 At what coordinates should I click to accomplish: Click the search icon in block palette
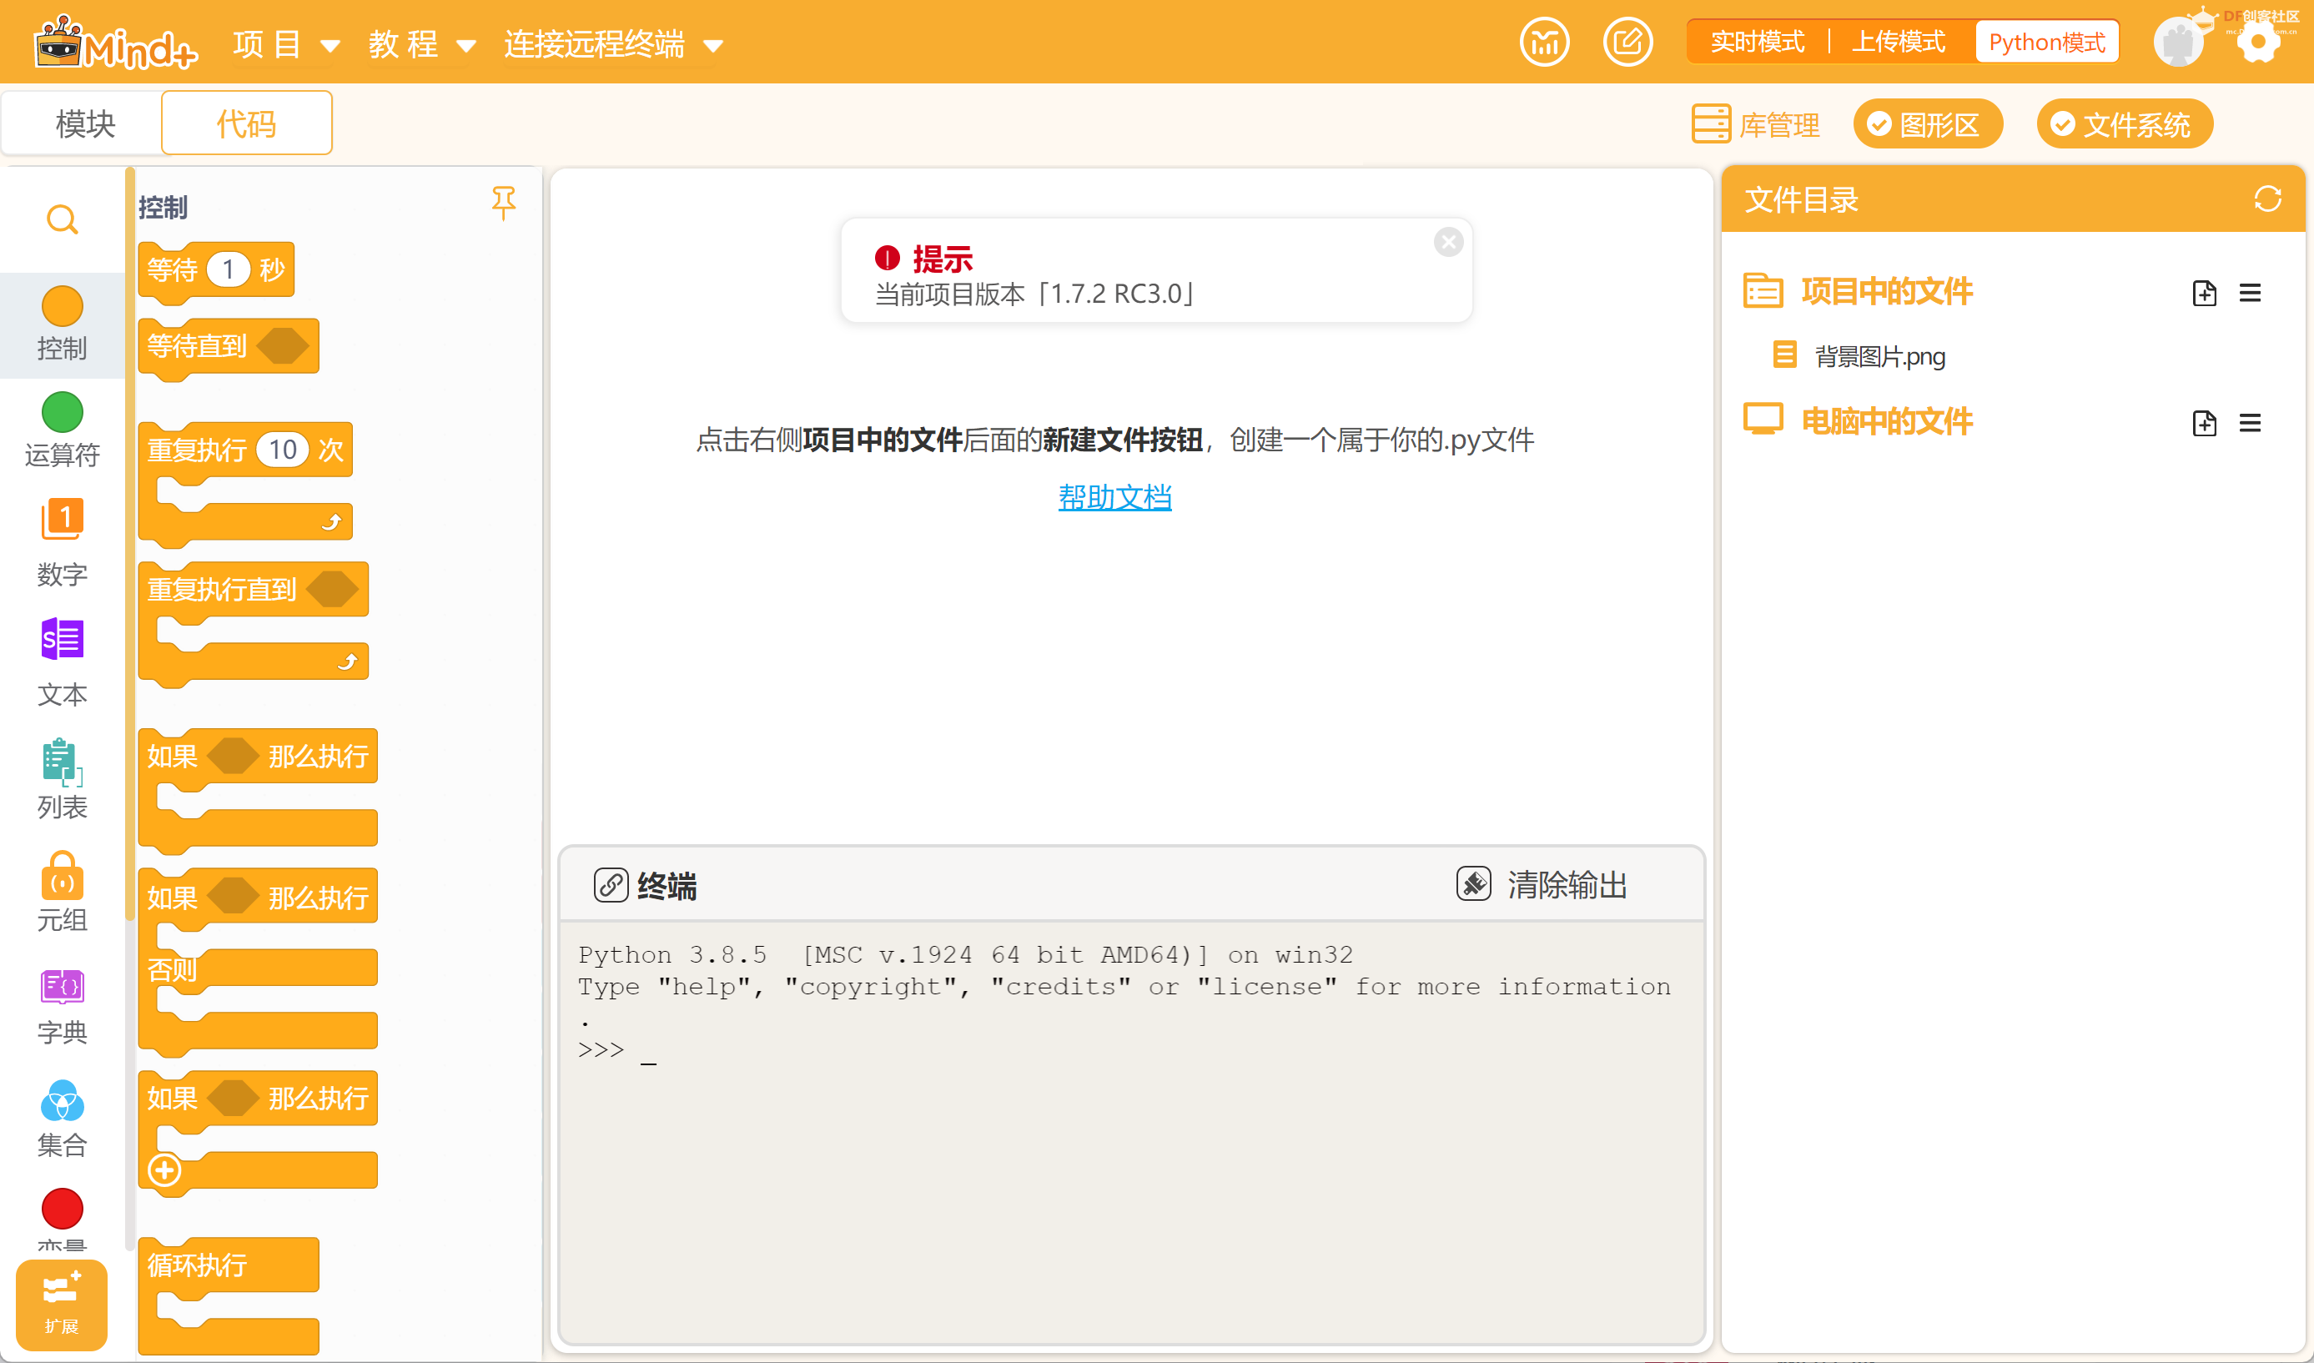62,219
